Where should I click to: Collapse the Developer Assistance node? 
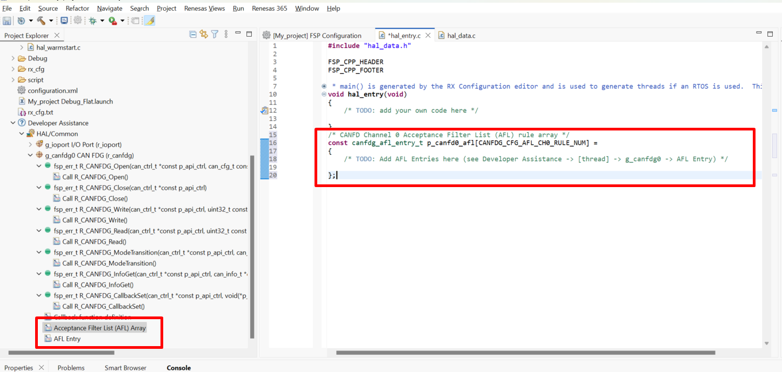14,123
